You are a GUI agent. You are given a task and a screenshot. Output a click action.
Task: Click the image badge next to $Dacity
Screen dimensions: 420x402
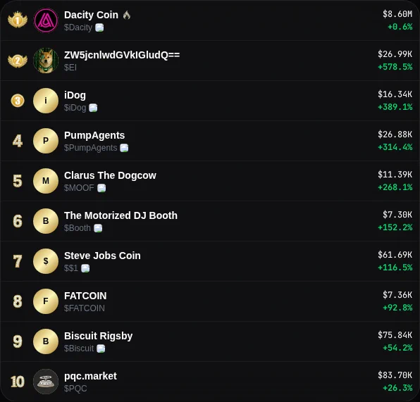(99, 27)
